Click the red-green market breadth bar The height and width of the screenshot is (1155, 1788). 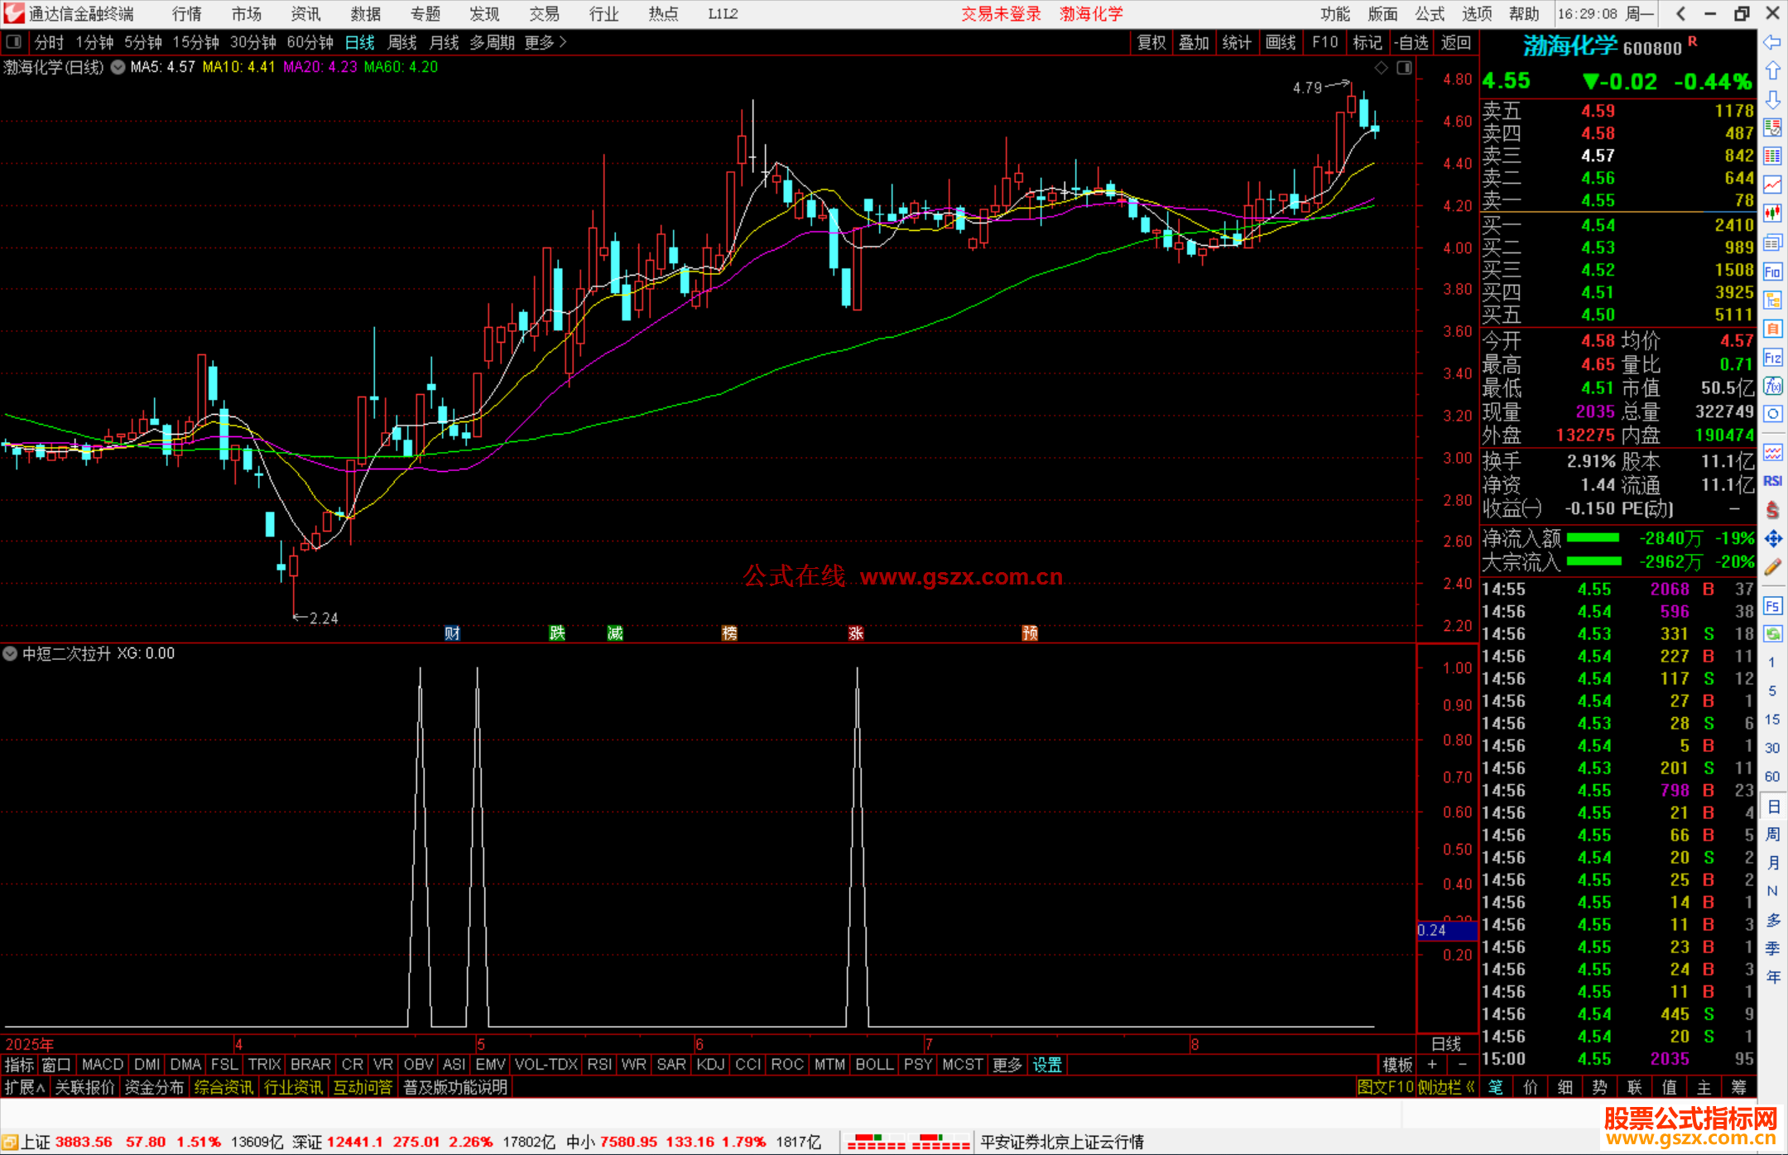click(908, 1142)
